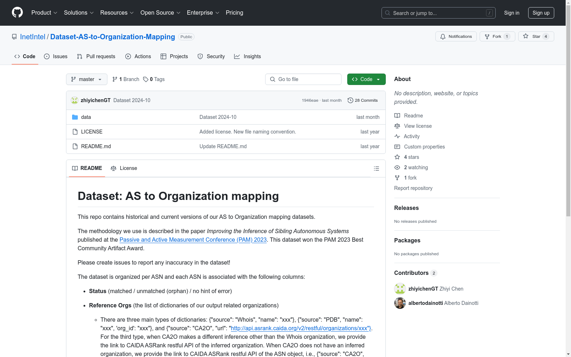571x357 pixels.
Task: Open the Releases heading link
Action: pos(406,208)
